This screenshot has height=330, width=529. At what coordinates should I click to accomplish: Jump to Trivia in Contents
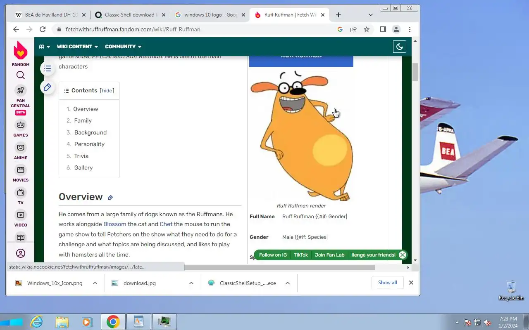[81, 156]
